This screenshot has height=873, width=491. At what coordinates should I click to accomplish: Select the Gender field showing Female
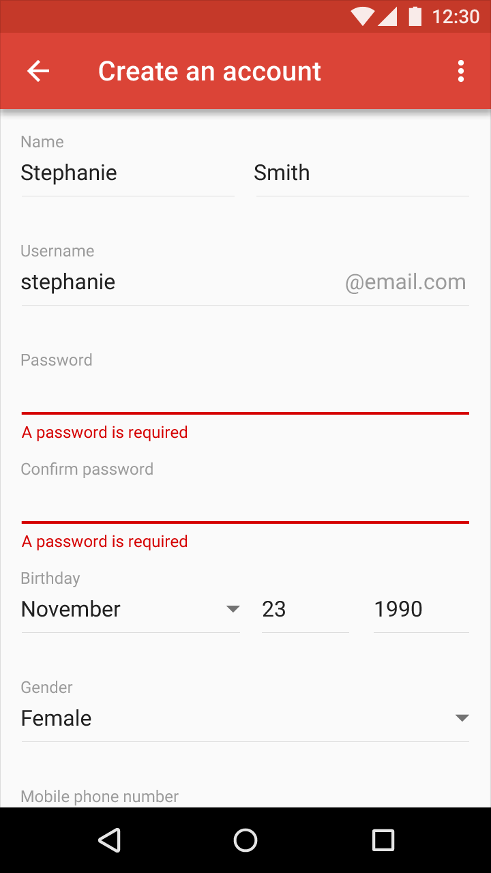(x=245, y=718)
